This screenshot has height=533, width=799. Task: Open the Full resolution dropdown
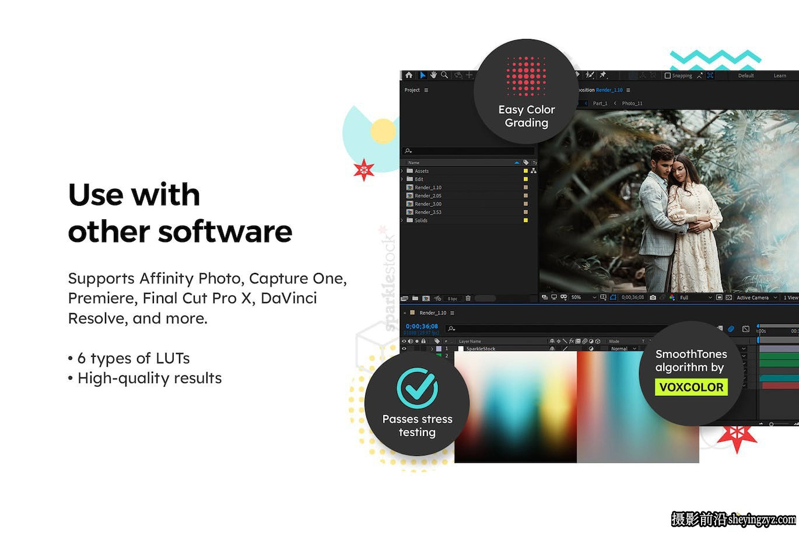[x=696, y=297]
